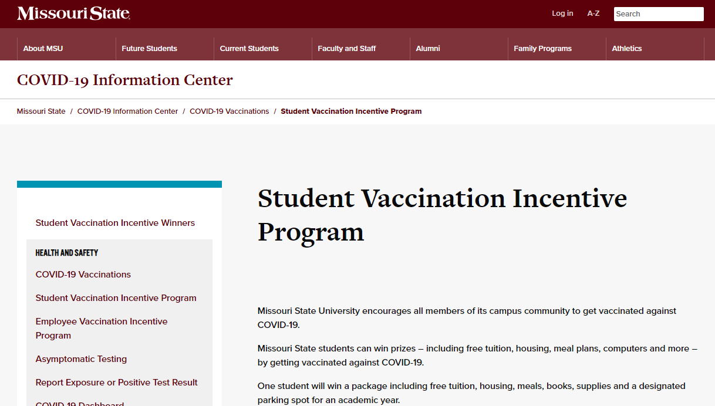Go to Missouri State breadcrumb link
Screen dimensions: 715x406
click(41, 111)
